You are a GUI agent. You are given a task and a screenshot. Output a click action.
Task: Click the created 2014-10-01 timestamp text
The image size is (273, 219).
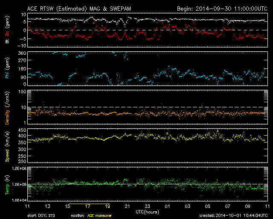click(x=235, y=216)
